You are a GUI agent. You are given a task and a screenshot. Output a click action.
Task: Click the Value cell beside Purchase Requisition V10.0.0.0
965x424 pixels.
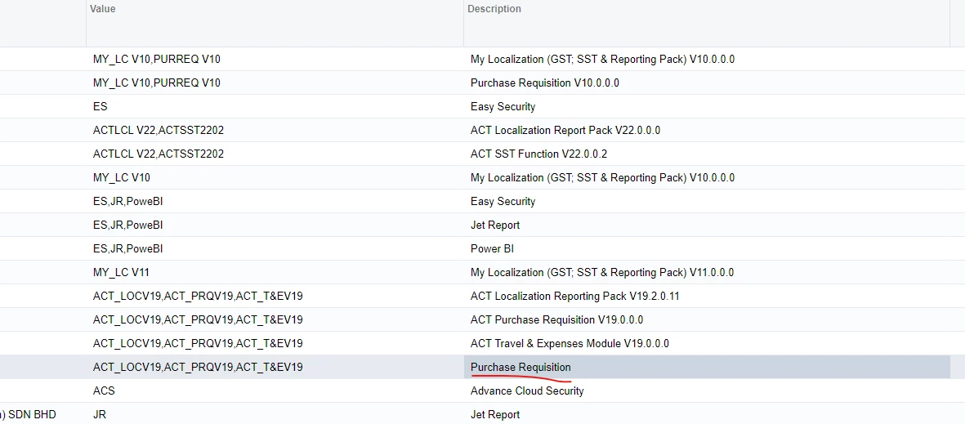(275, 83)
